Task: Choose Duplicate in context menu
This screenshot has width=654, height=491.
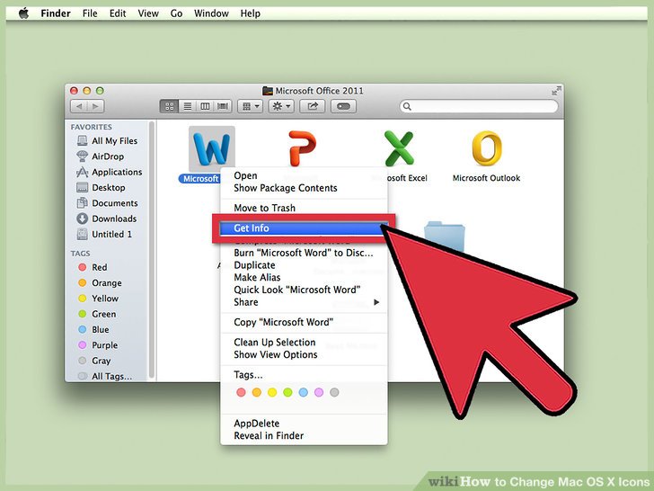Action: click(x=304, y=265)
